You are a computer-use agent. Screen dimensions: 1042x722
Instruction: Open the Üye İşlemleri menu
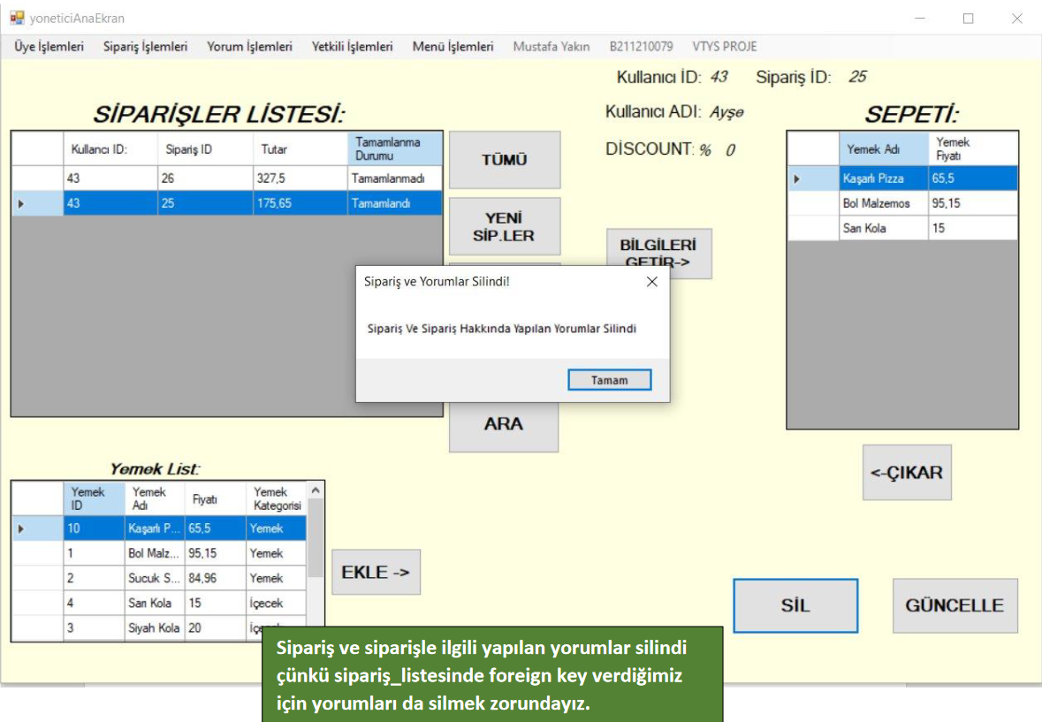[x=49, y=47]
